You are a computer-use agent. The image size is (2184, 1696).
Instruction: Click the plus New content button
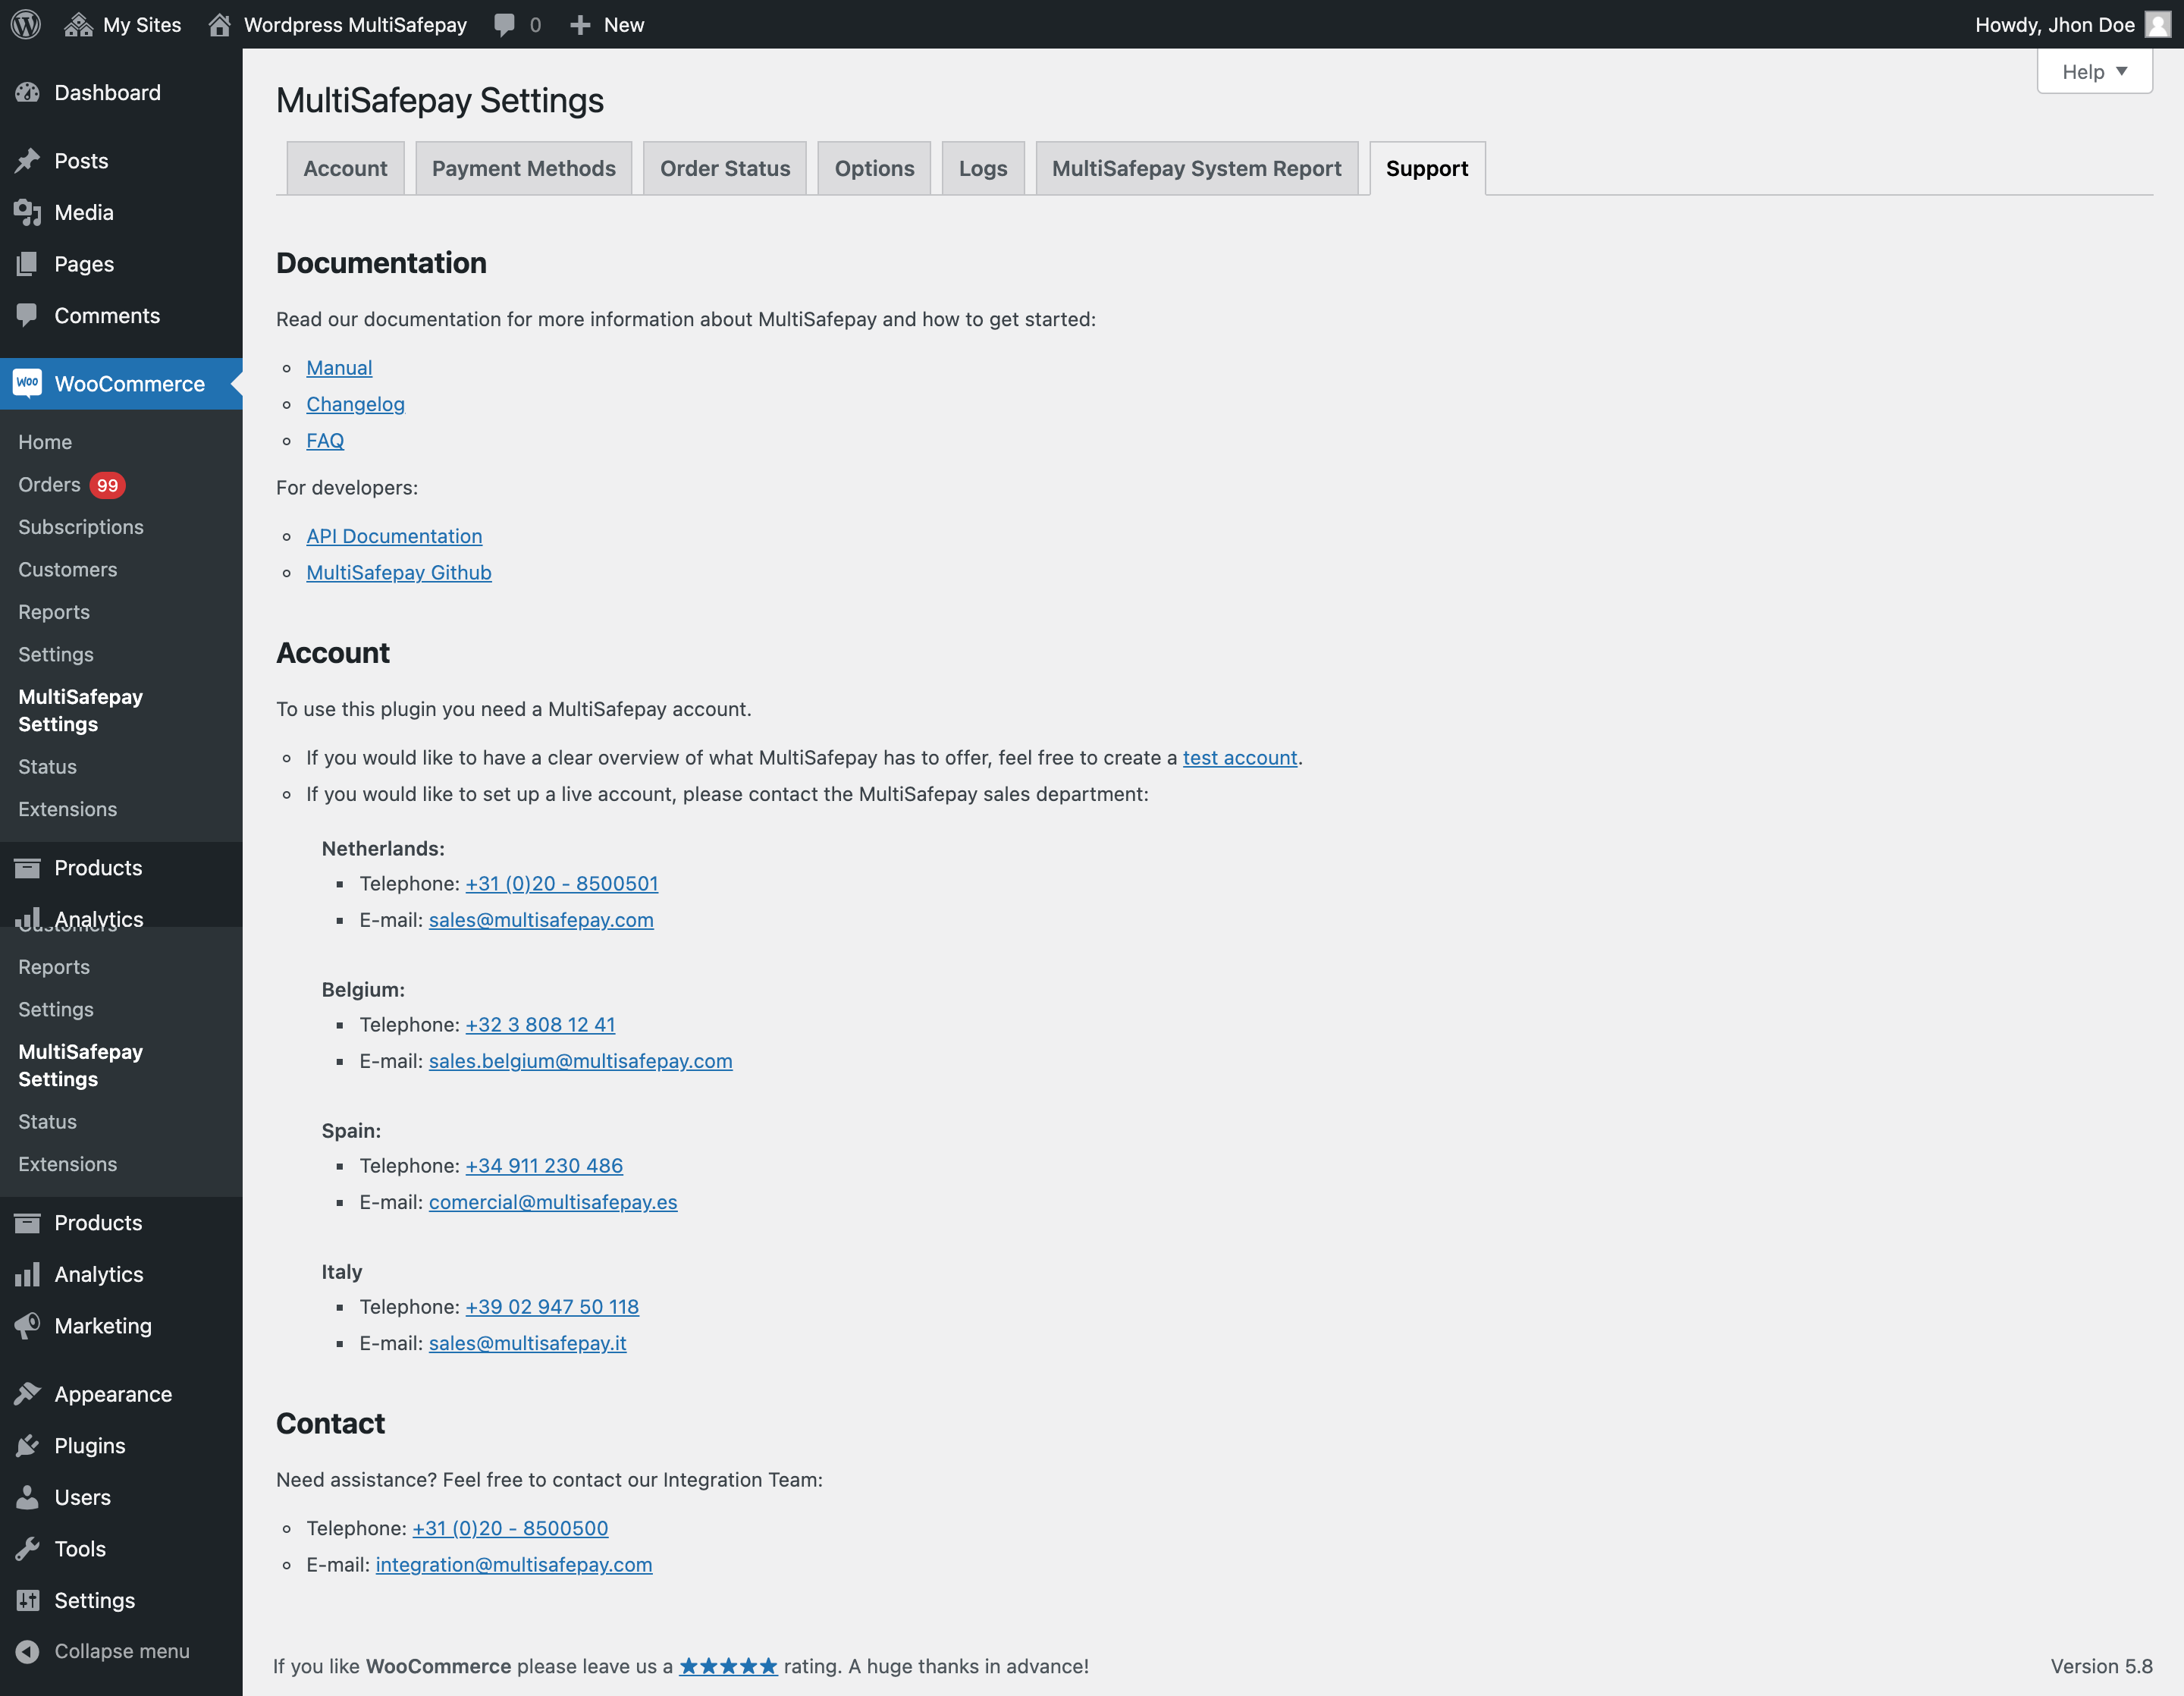point(606,24)
